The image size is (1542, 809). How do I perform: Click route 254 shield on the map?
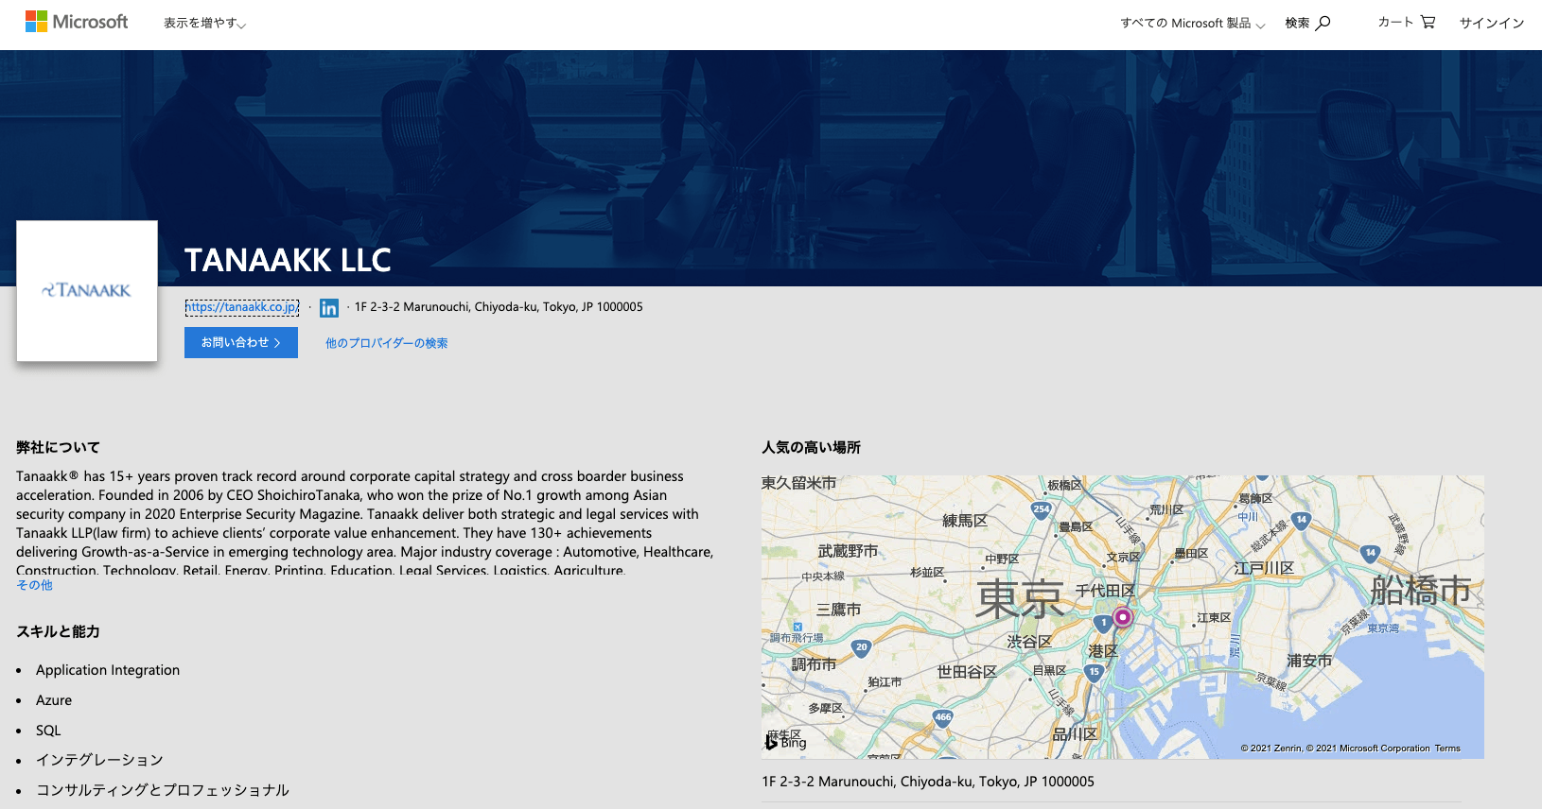coord(1041,509)
